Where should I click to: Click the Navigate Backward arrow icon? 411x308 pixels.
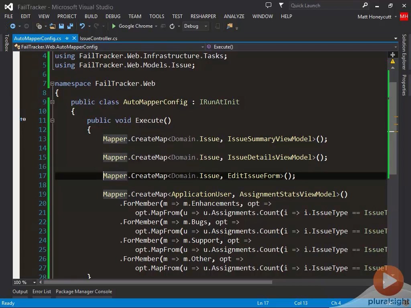[x=12, y=26]
